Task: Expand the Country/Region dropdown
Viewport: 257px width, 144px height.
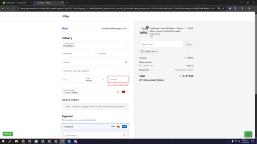Action: (x=95, y=45)
